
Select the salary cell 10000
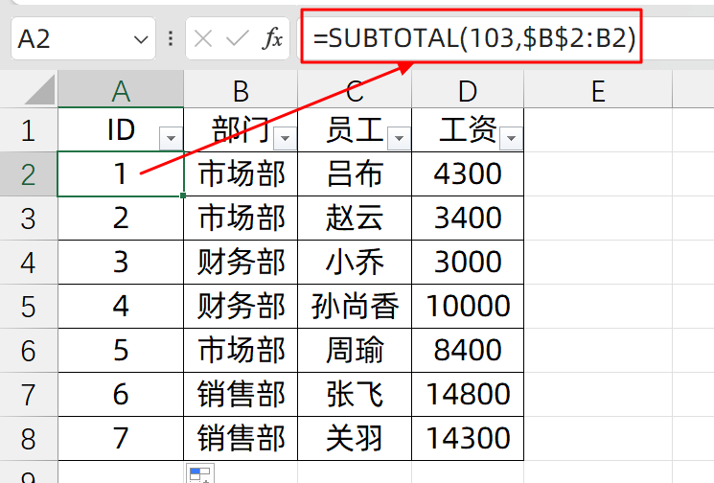[x=468, y=307]
